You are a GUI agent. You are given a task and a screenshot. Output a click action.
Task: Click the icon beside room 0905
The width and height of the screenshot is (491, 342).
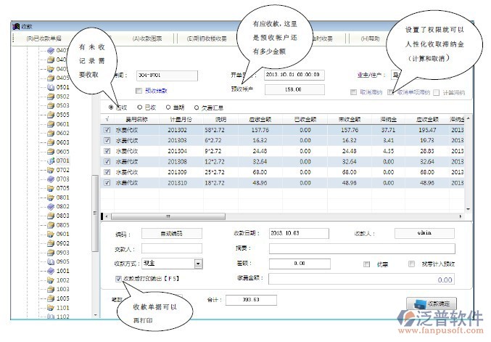tap(51, 261)
